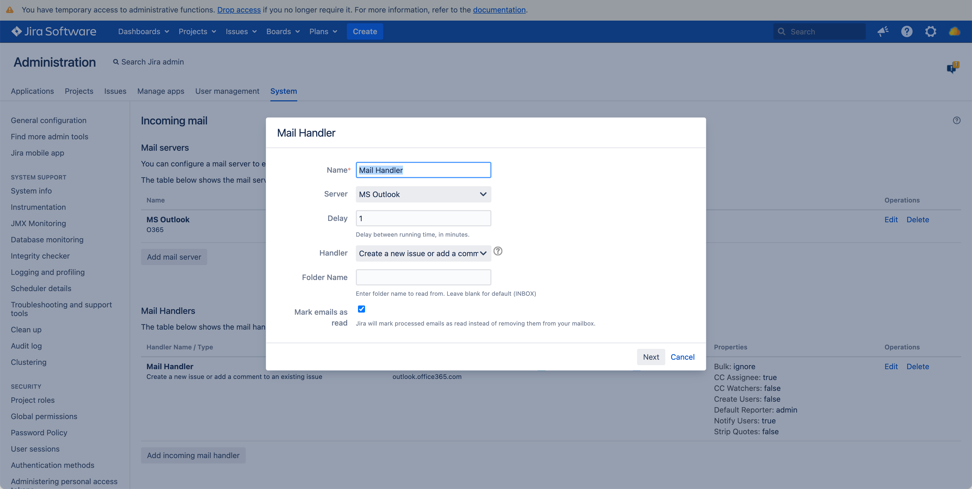Image resolution: width=972 pixels, height=489 pixels.
Task: Switch to the User management tab
Action: pos(227,91)
